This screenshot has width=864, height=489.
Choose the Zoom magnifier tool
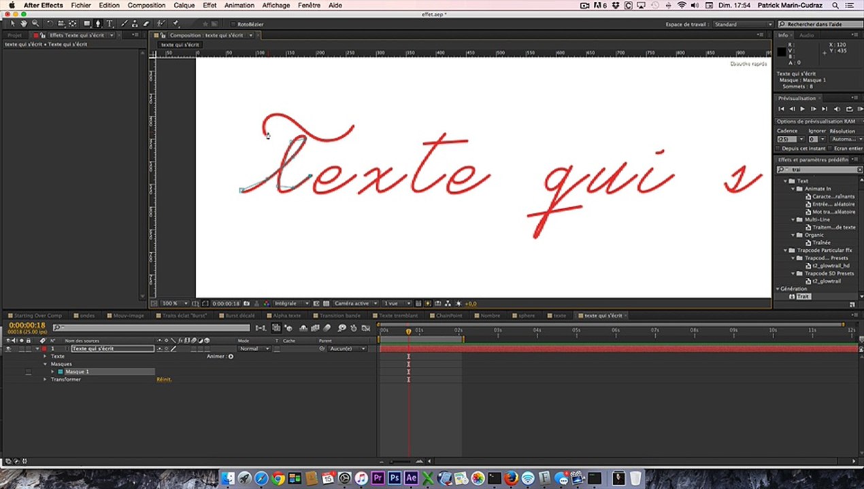coord(35,24)
